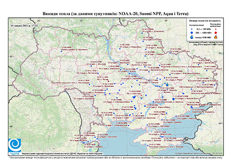Select the large blue marker labeled 407.6 MW
The image size is (231, 164).
click(173, 99)
